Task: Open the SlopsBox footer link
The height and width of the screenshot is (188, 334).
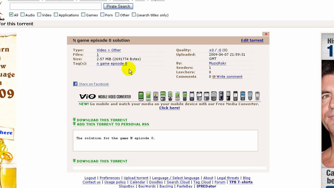Action: pyautogui.click(x=127, y=186)
